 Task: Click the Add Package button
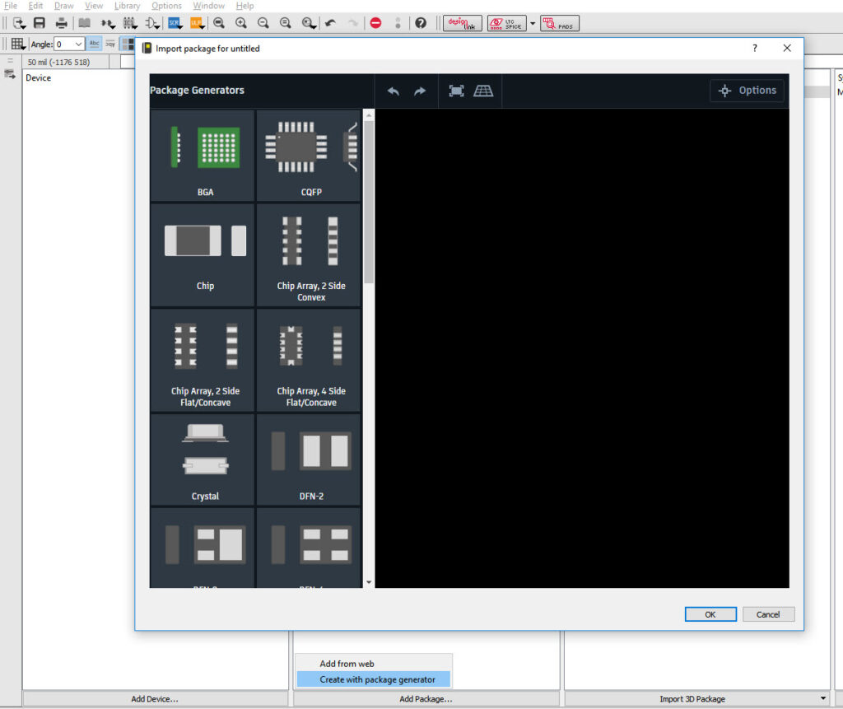426,699
